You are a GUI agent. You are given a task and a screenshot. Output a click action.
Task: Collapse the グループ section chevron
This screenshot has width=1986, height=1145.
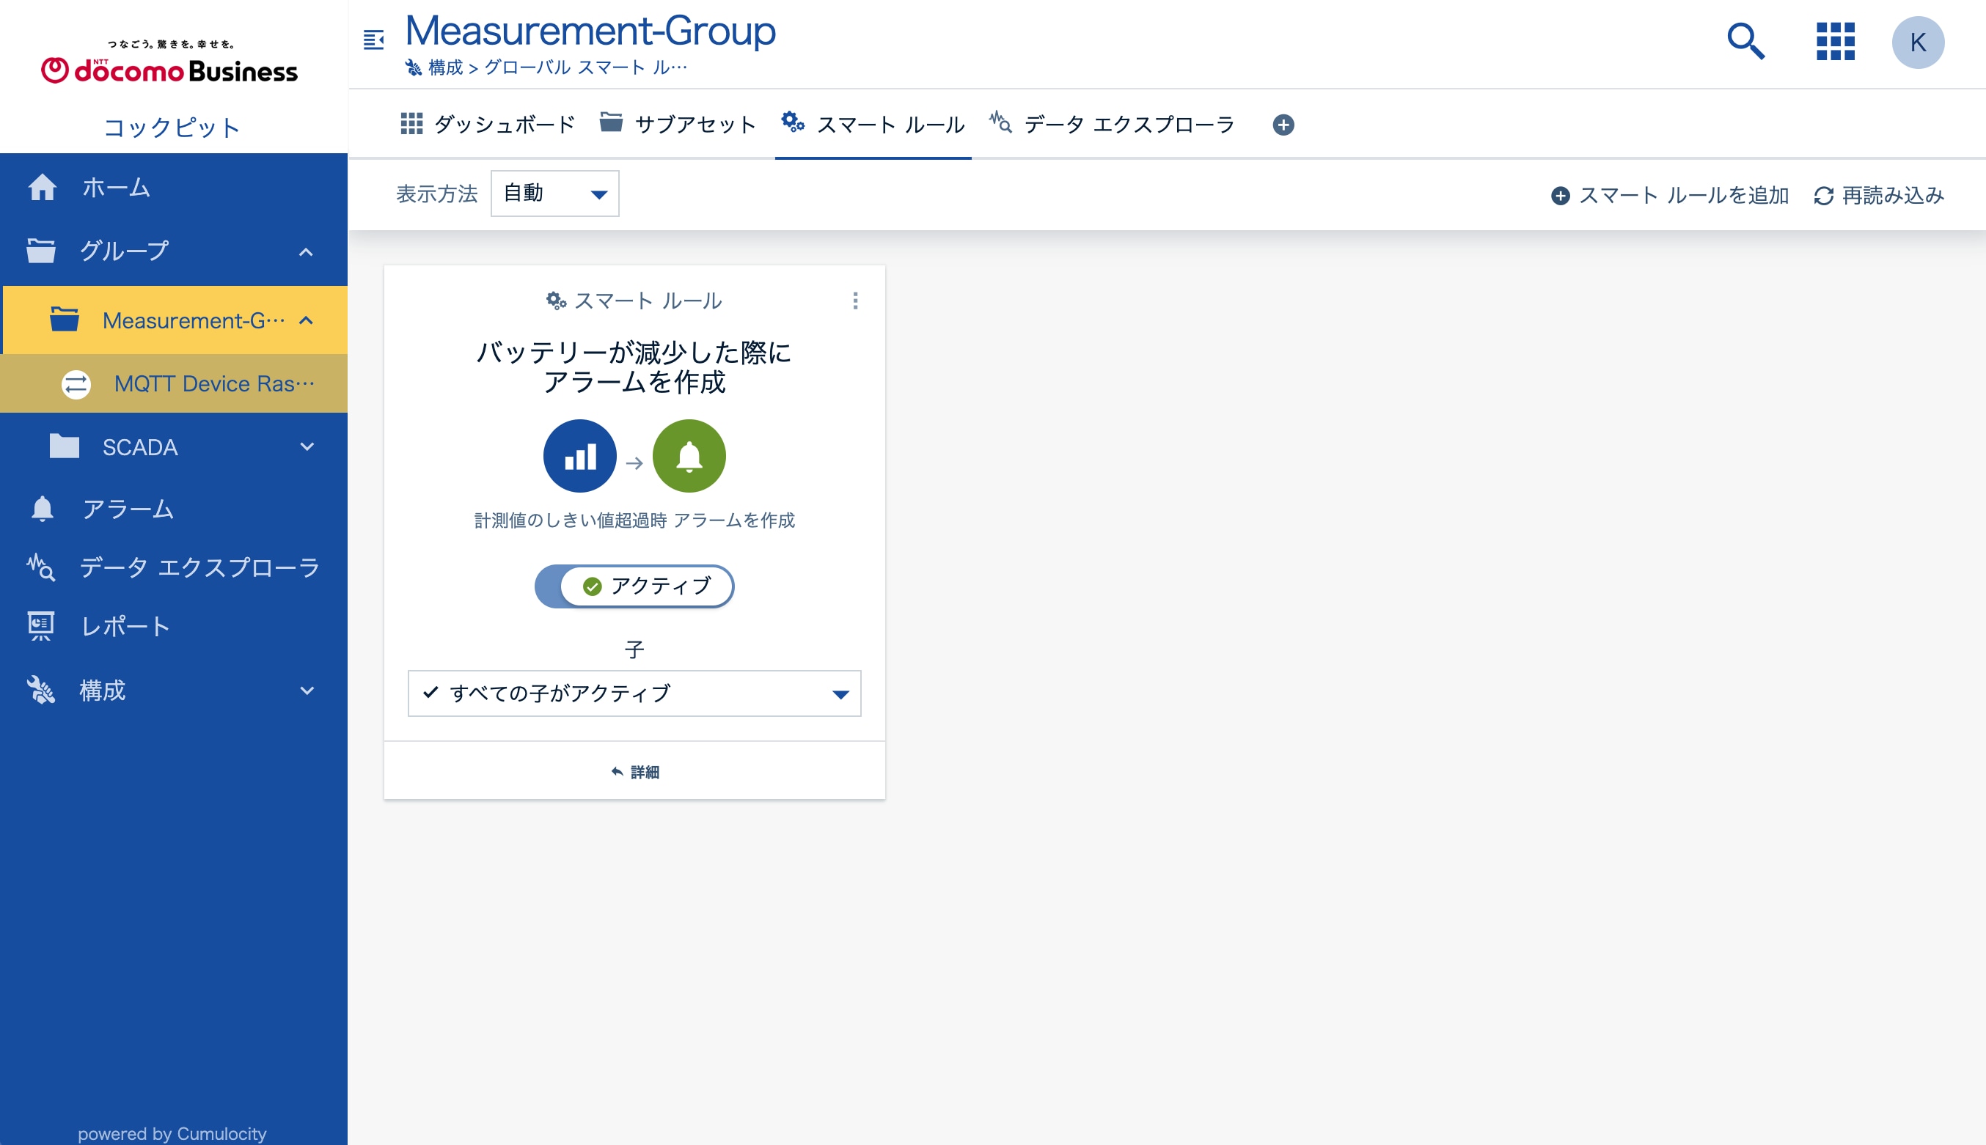(306, 251)
